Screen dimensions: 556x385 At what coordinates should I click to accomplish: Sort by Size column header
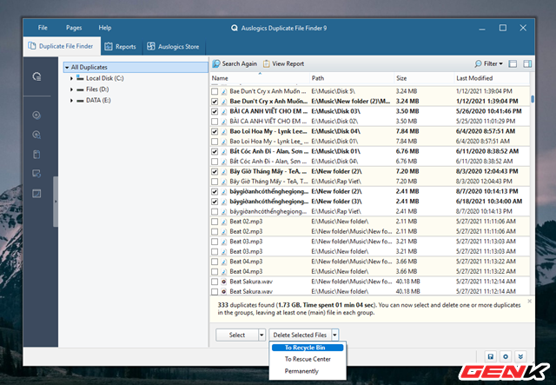[x=424, y=78]
